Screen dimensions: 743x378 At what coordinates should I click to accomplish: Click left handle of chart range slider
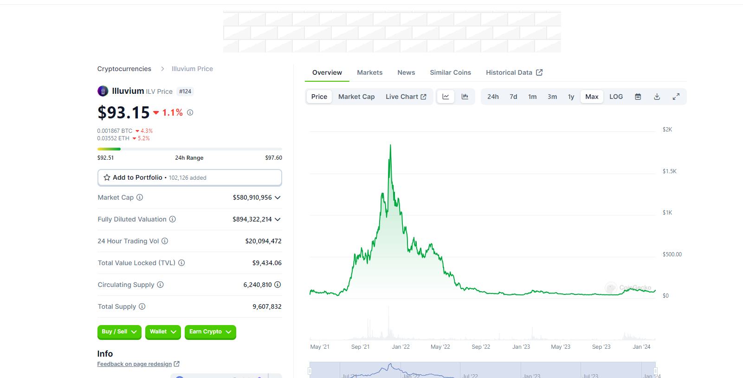click(310, 371)
